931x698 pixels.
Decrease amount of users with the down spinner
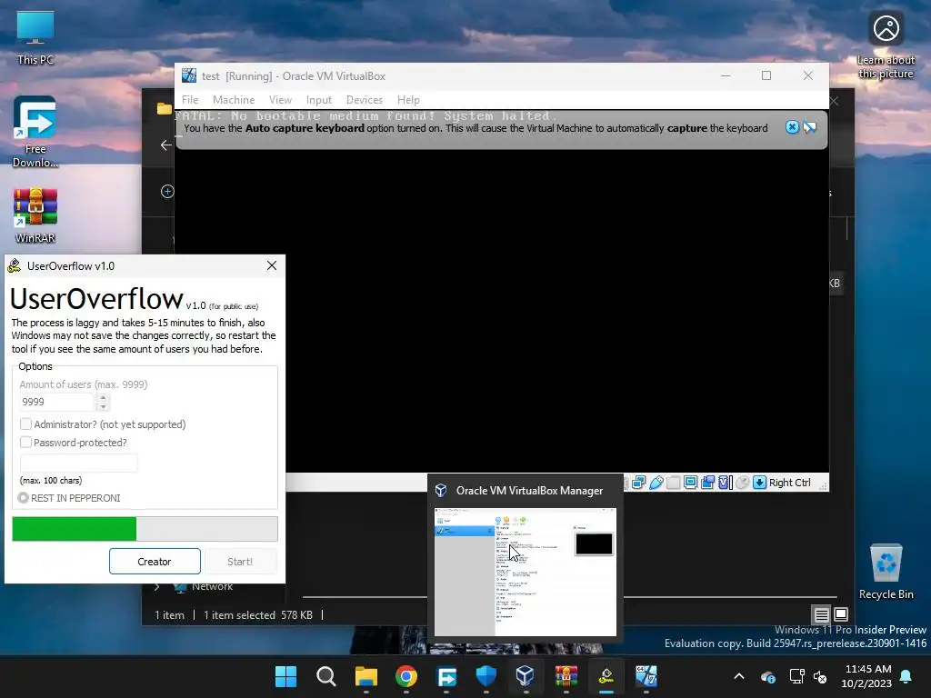point(103,406)
